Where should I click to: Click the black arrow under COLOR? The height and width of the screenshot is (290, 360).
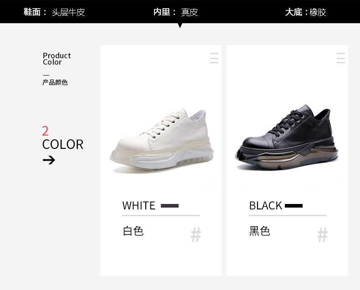point(49,160)
